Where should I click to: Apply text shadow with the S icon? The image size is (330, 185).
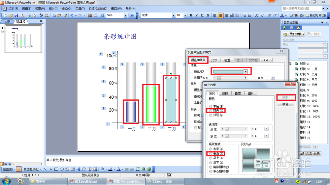click(x=208, y=15)
